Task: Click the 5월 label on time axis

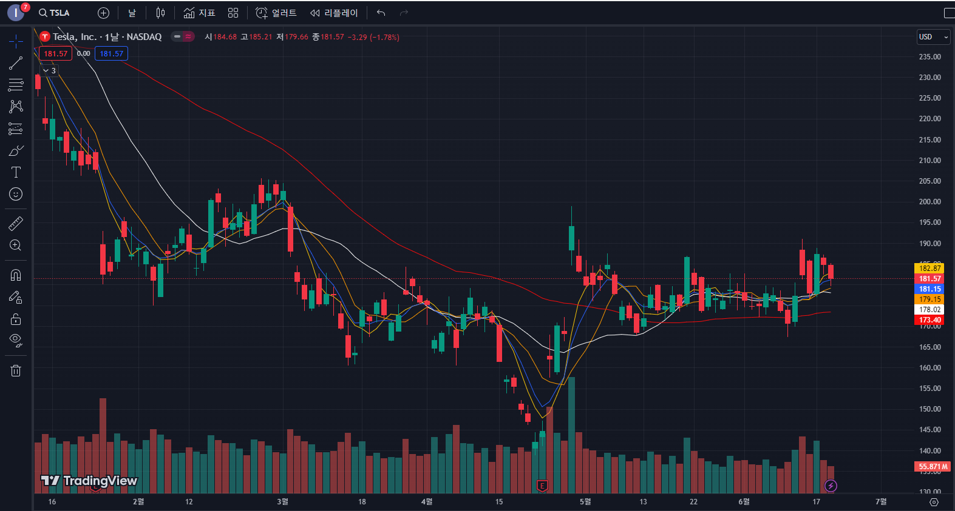Action: [585, 501]
